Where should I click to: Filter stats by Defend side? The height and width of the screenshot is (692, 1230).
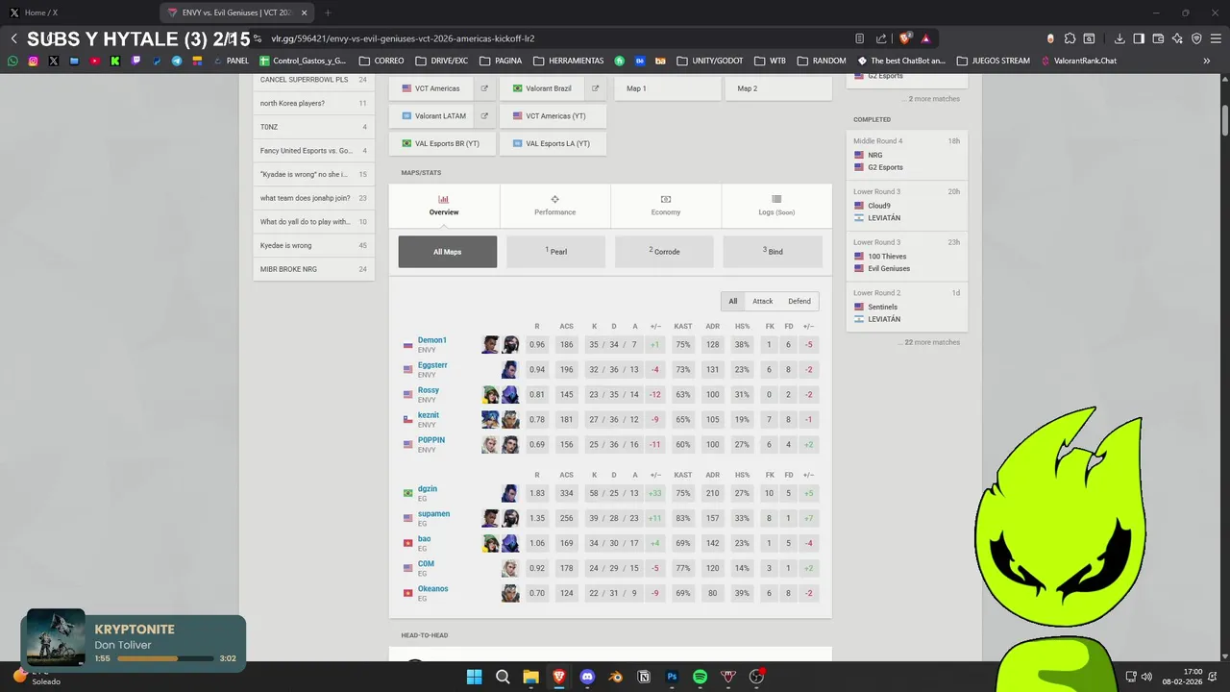[x=799, y=301]
